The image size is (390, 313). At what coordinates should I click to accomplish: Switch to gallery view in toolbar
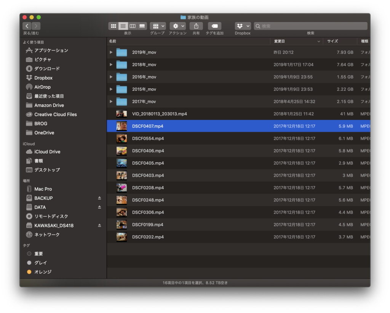point(142,26)
